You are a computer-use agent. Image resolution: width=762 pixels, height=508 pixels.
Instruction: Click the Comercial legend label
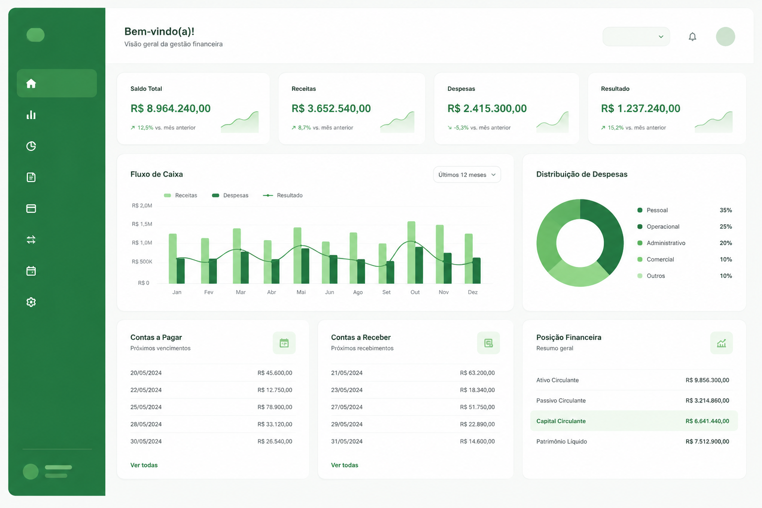tap(660, 259)
